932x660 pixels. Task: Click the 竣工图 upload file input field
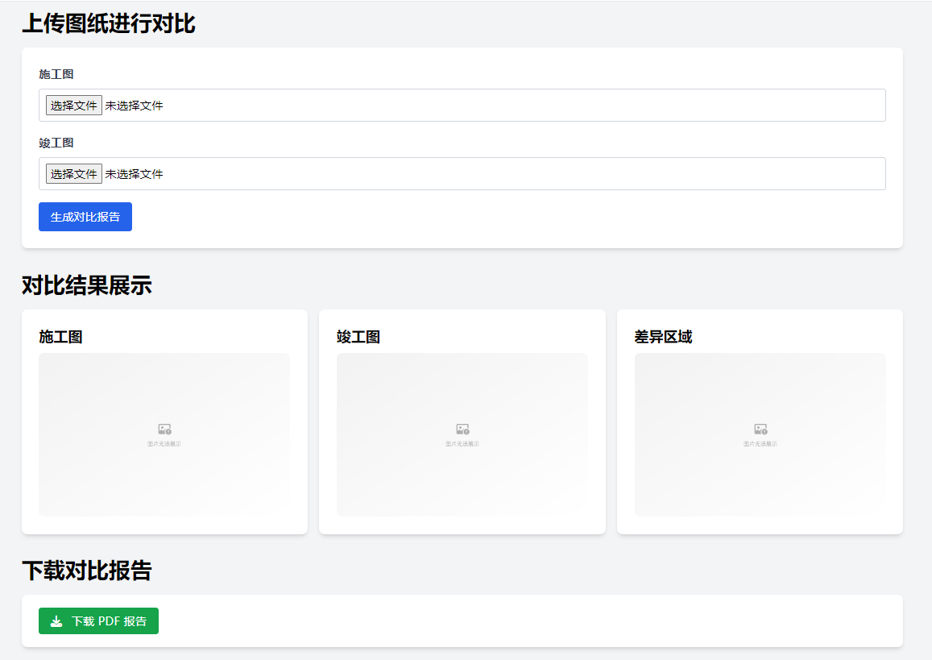click(462, 173)
